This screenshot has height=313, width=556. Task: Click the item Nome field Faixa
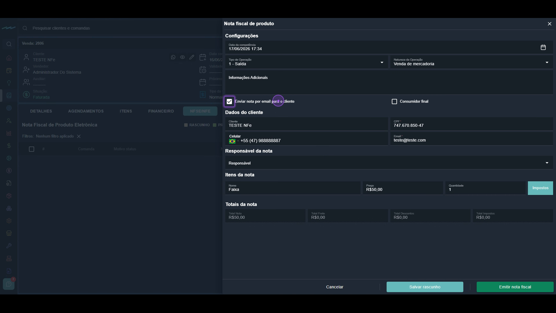click(x=293, y=188)
